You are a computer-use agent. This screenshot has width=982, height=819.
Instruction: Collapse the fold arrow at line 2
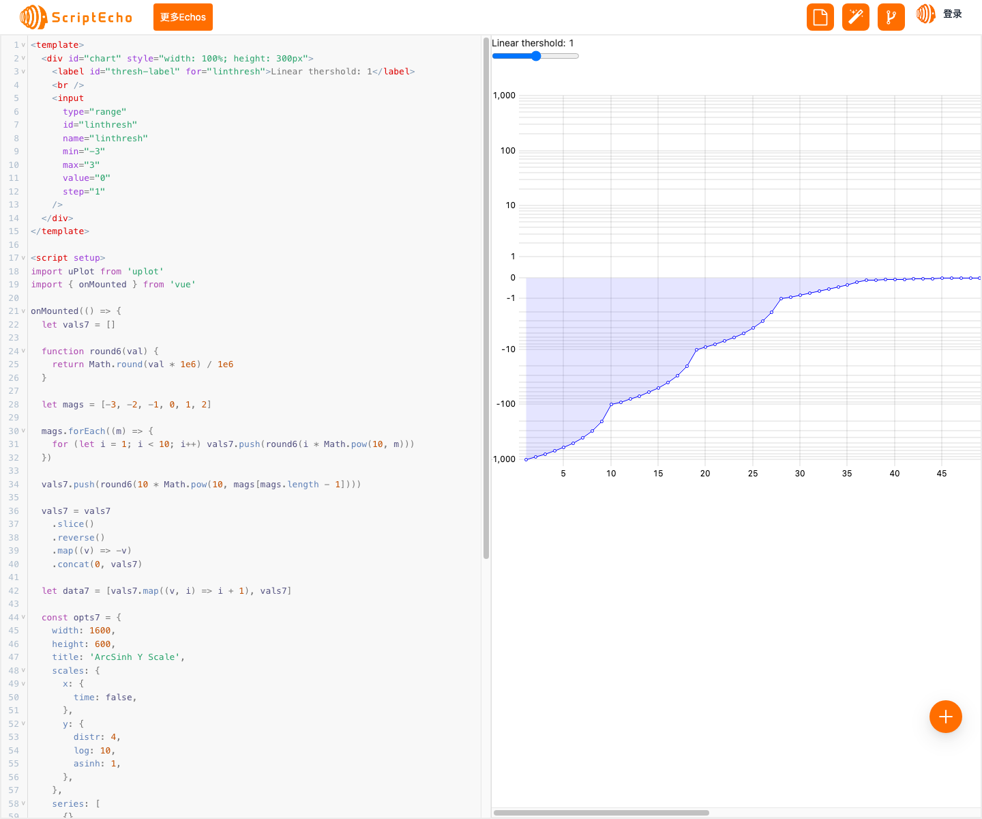[23, 58]
